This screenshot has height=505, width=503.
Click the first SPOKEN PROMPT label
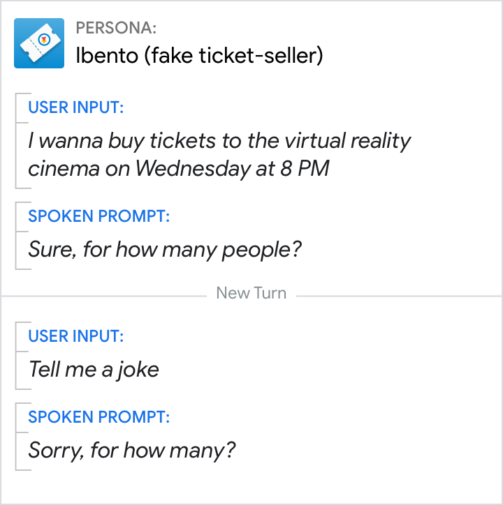click(99, 216)
